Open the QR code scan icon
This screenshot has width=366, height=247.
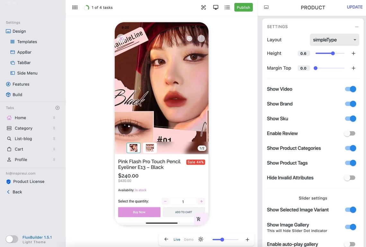pyautogui.click(x=203, y=7)
